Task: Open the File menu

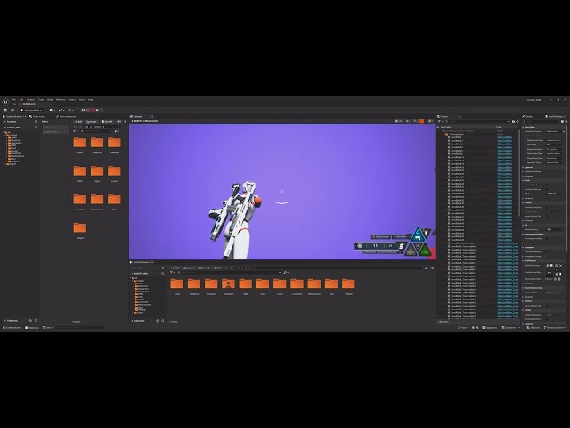Action: (14, 99)
